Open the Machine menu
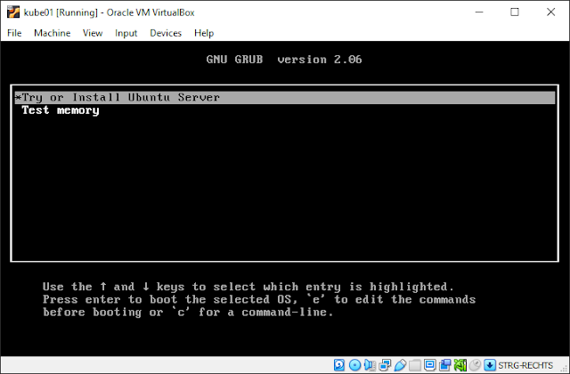The image size is (570, 374). [x=52, y=33]
